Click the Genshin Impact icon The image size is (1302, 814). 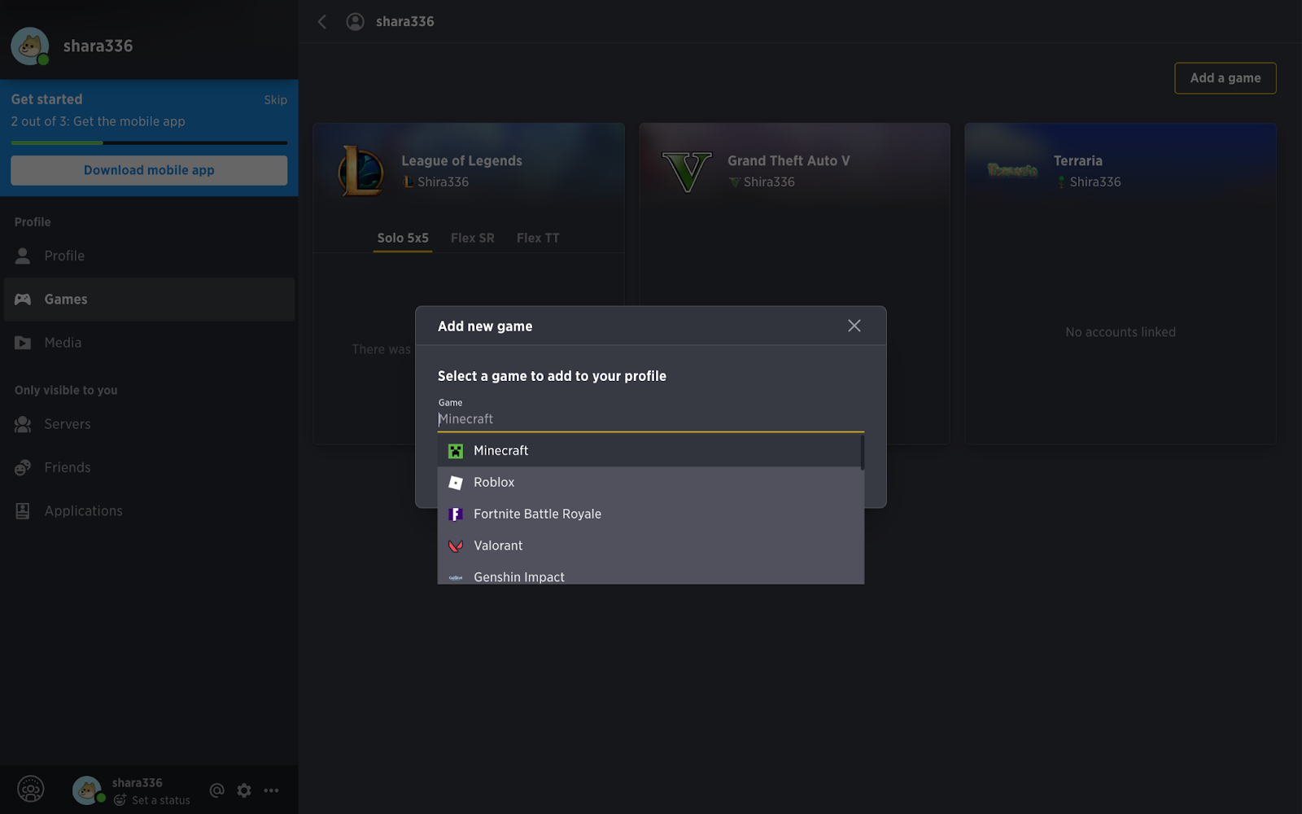click(x=456, y=578)
